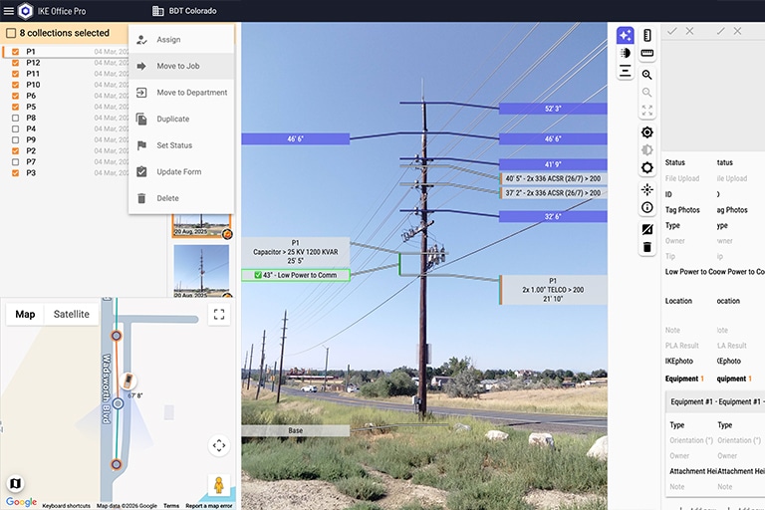Select the 40' 5" 2x 336 ACSR annotation

tap(553, 178)
